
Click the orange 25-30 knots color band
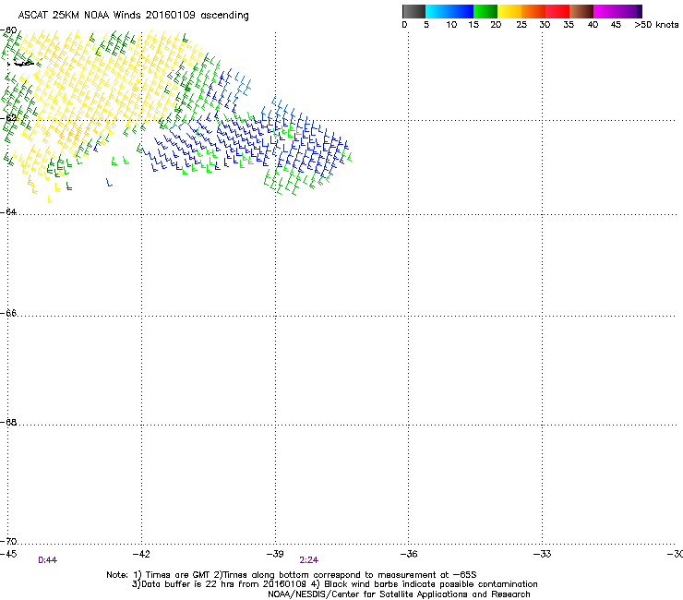point(533,11)
